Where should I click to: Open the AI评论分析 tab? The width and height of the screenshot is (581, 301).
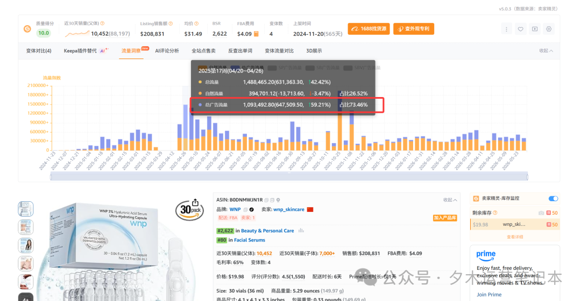point(167,50)
